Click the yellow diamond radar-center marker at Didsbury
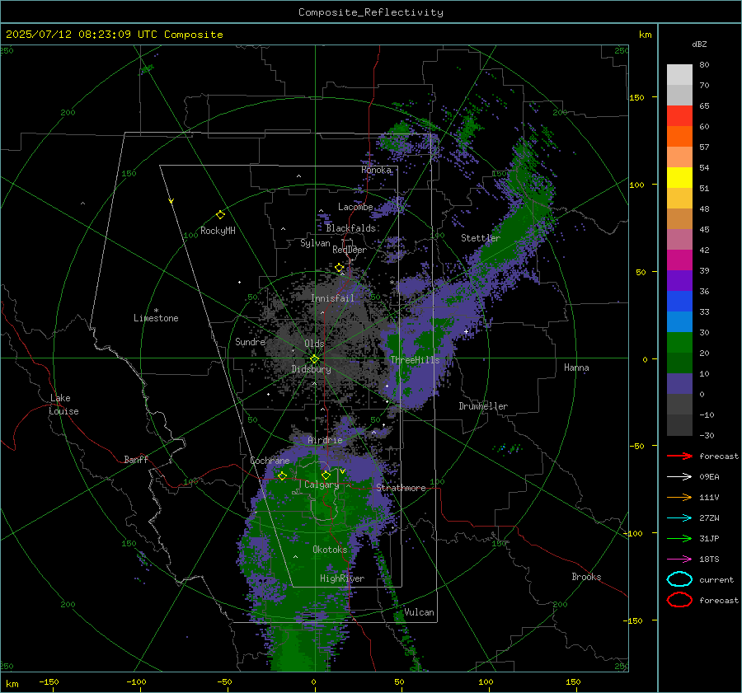Image resolution: width=742 pixels, height=693 pixels. [314, 359]
